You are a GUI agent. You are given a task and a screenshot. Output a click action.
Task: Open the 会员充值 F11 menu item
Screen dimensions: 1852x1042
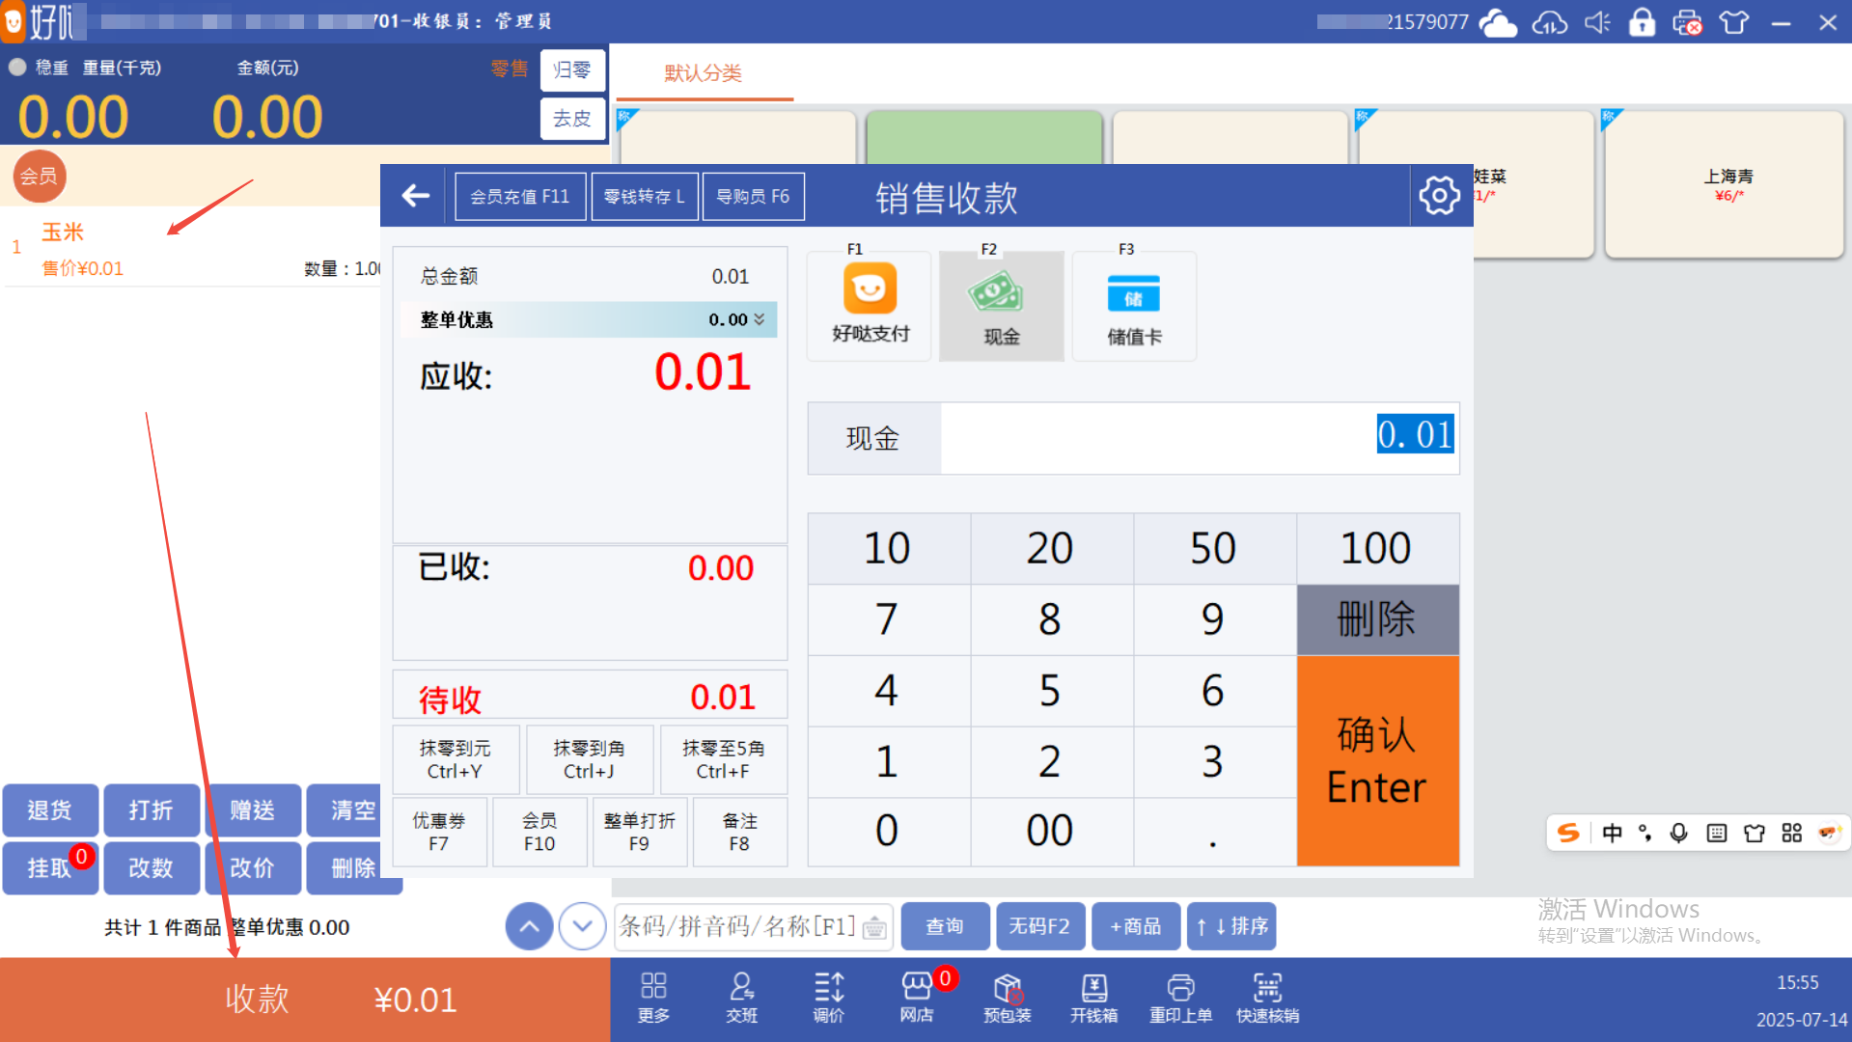pos(519,197)
